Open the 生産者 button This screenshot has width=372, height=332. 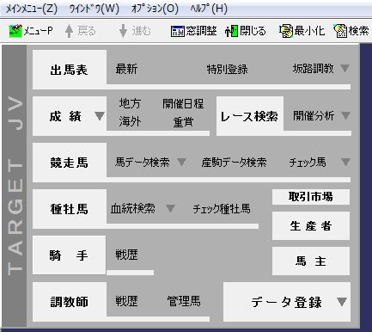311,226
